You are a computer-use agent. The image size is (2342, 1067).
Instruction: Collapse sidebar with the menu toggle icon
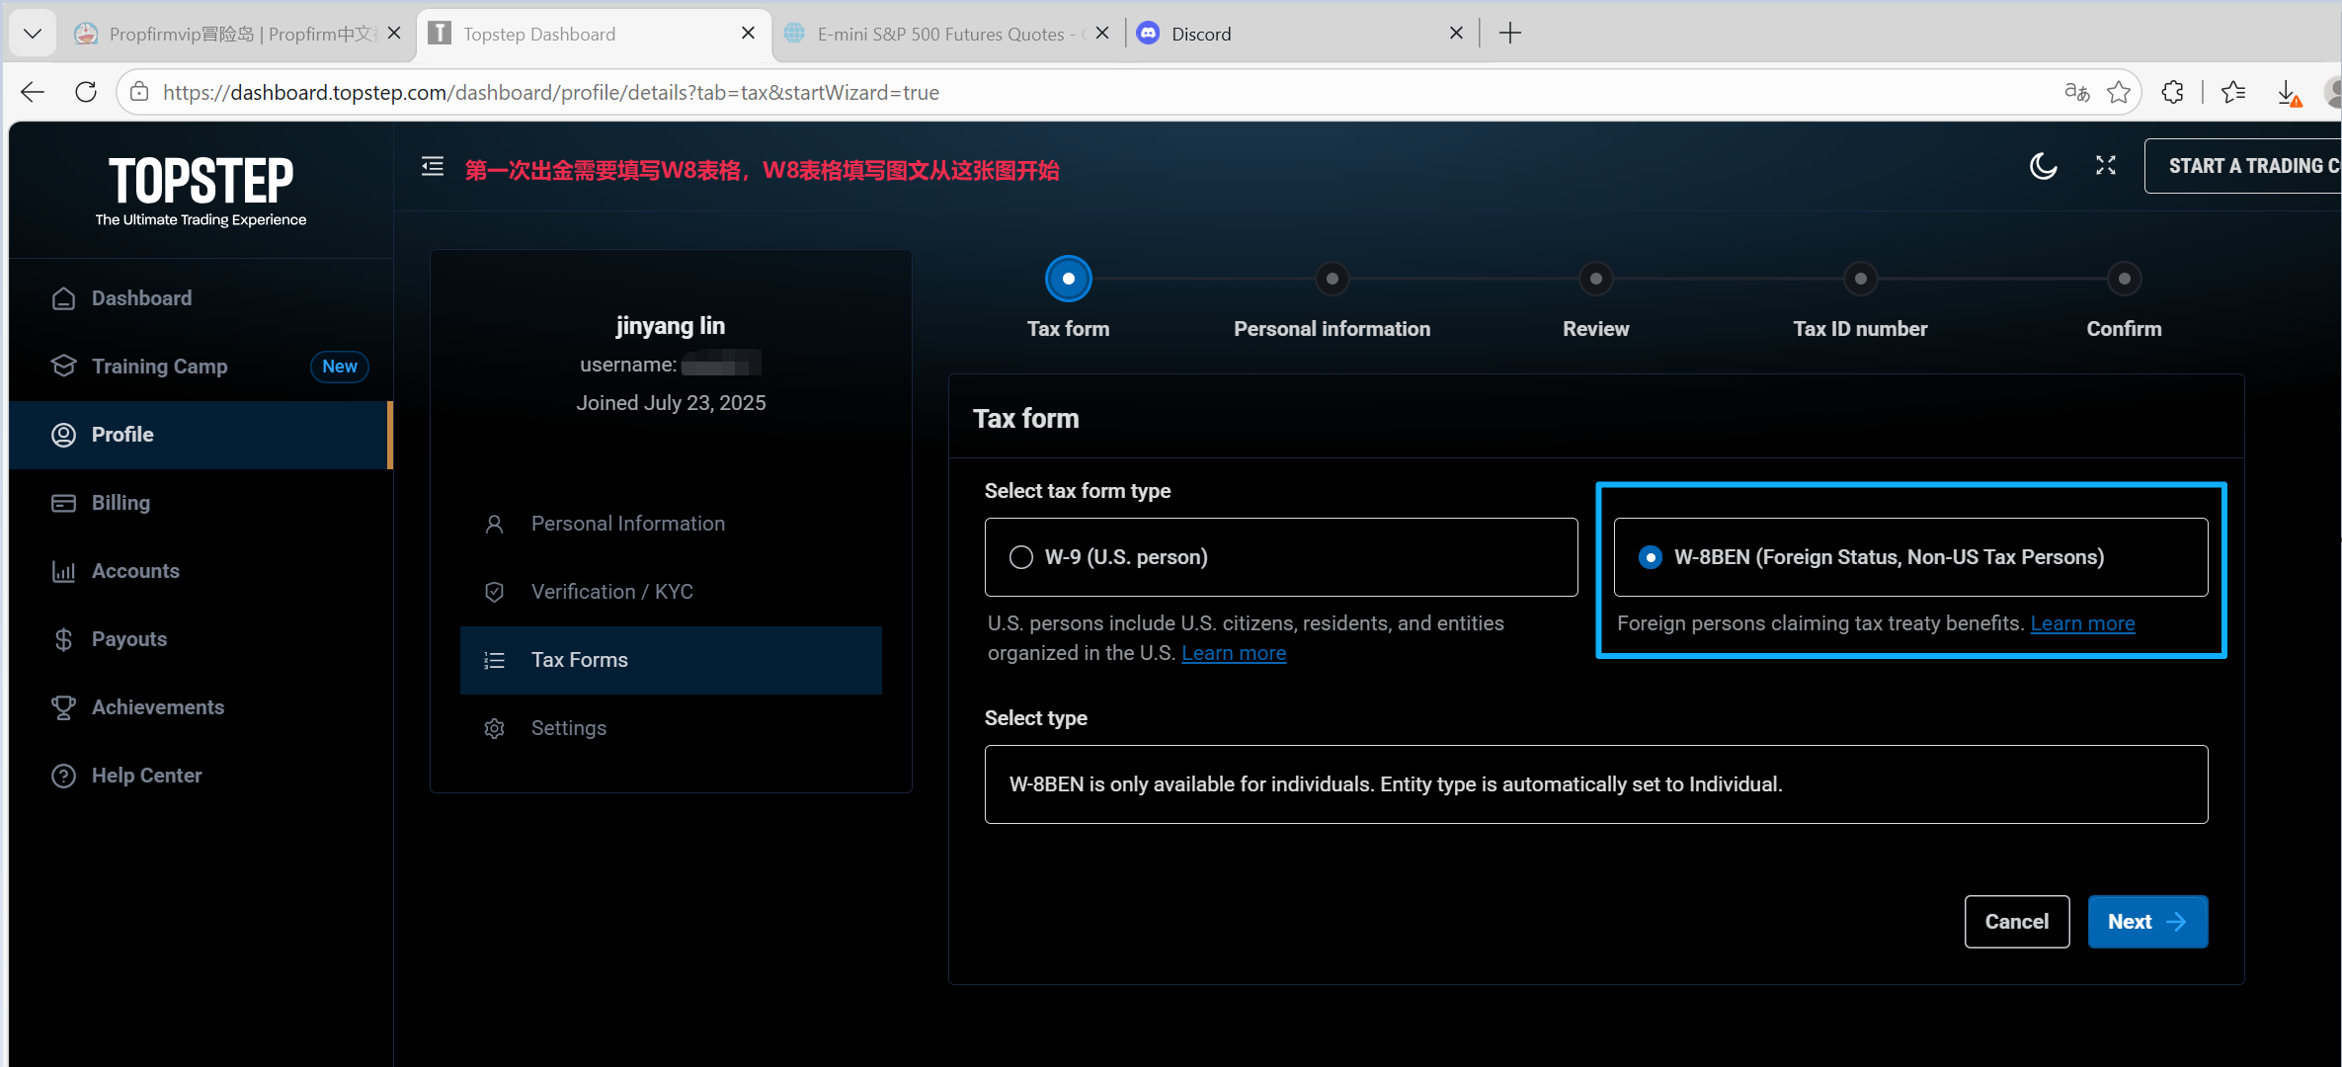(x=433, y=166)
